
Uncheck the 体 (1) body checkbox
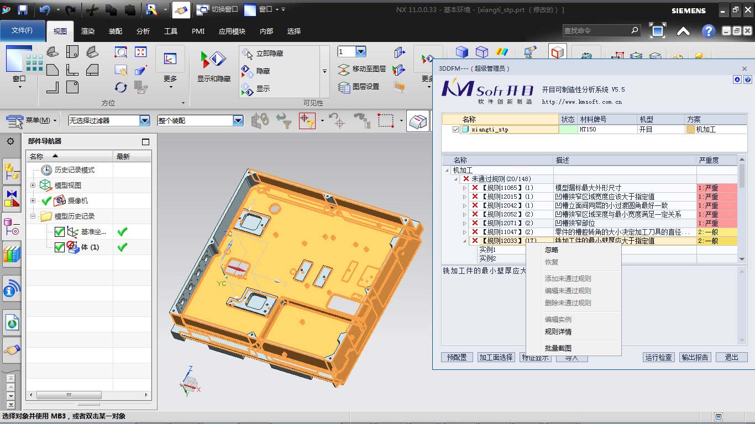click(x=60, y=247)
